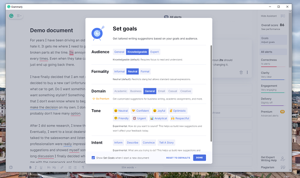Select Clarity category in sidebar
300x178 pixels.
(273, 75)
